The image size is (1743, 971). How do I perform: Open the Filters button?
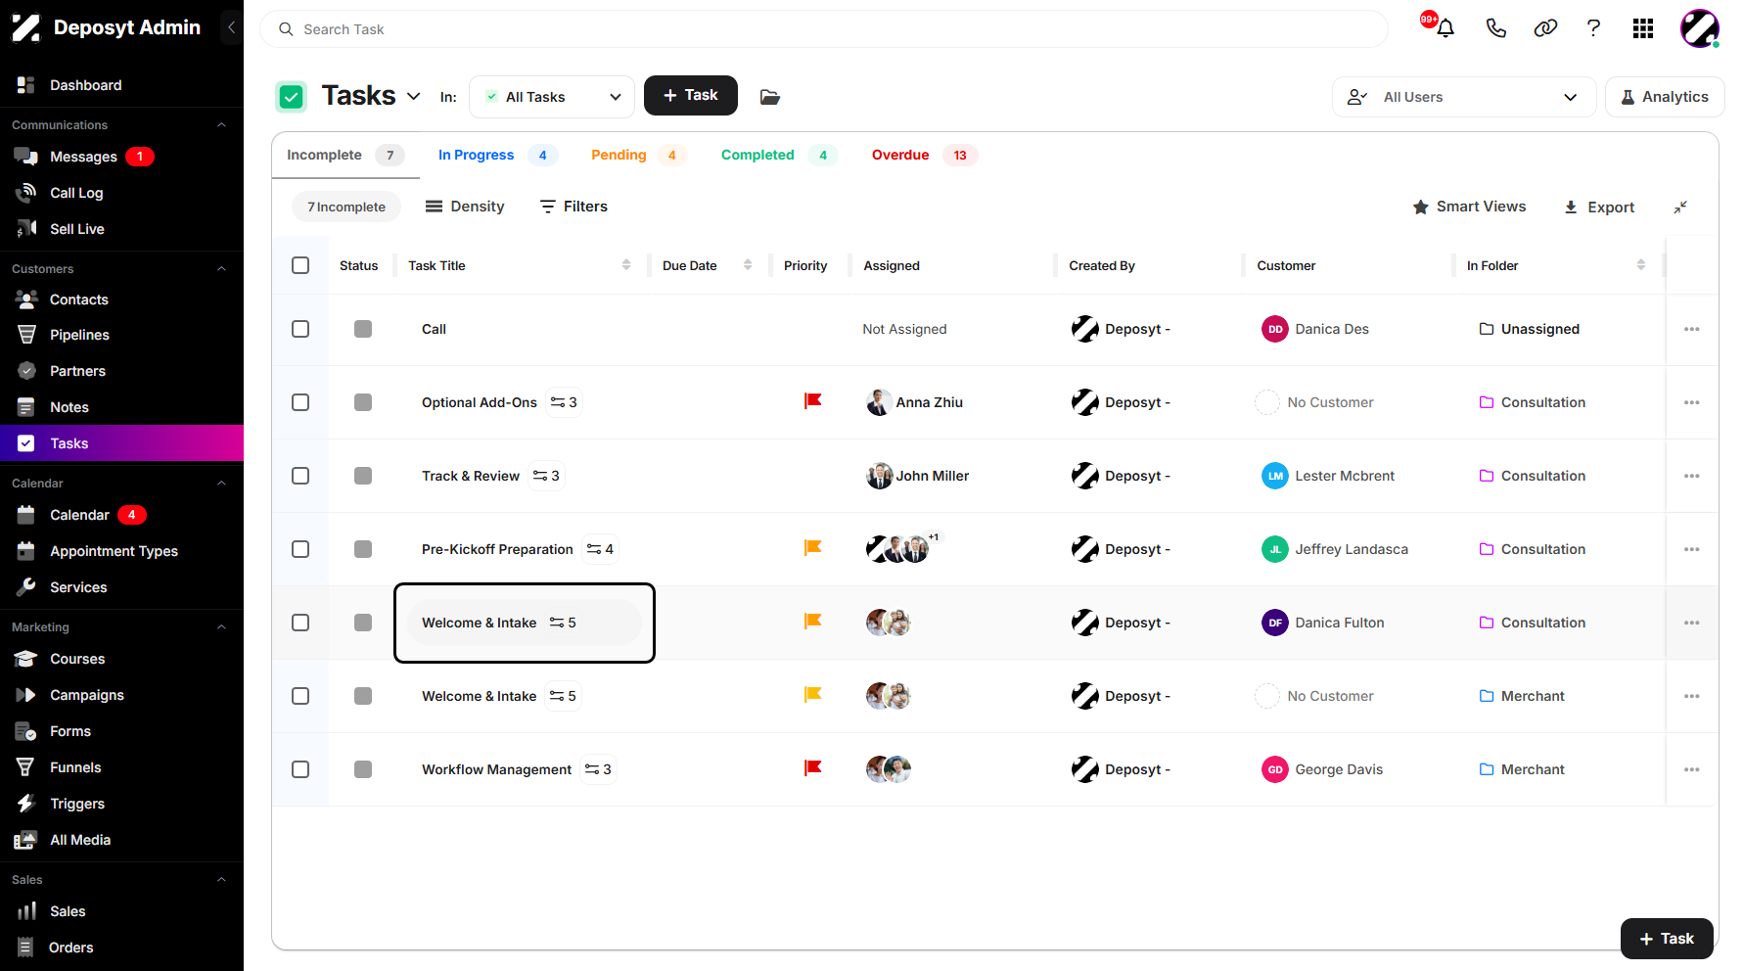(573, 207)
